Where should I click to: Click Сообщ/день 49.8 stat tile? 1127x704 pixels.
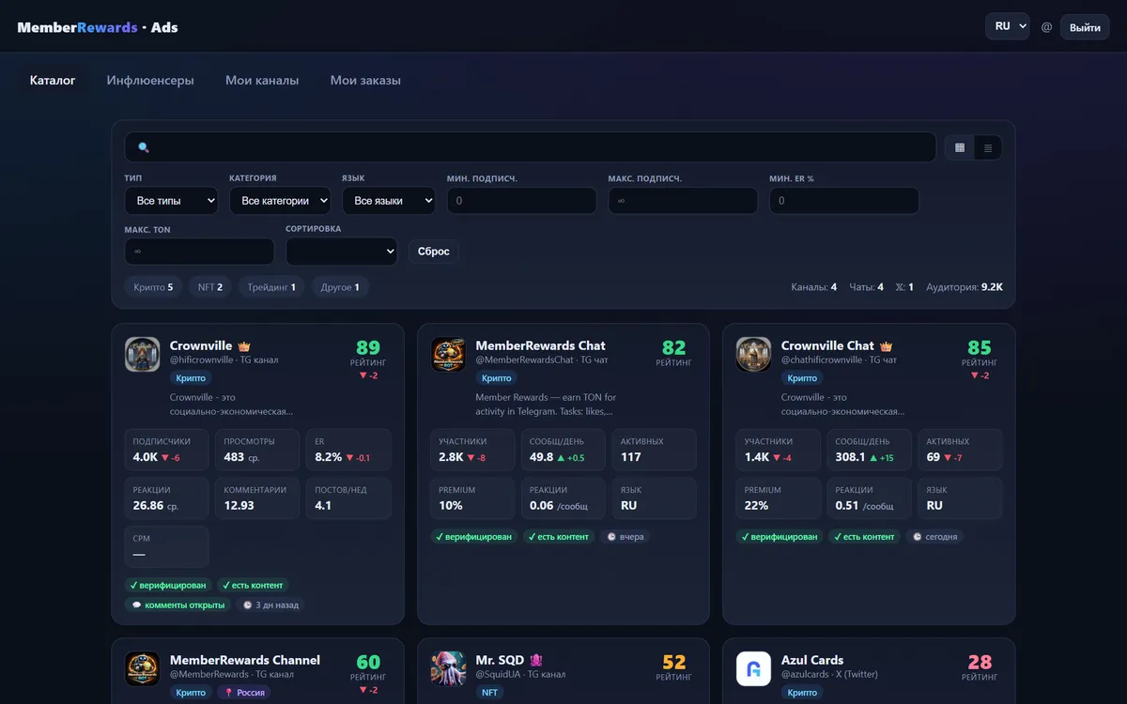563,450
